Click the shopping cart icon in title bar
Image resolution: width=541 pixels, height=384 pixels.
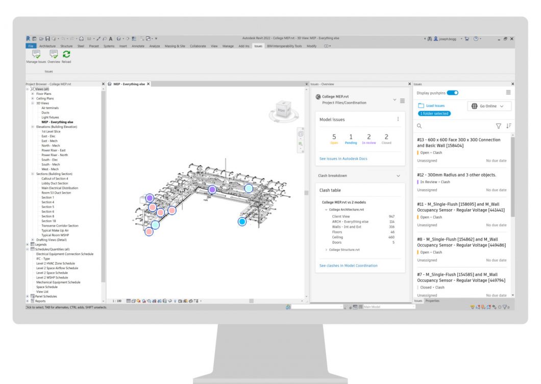point(467,39)
